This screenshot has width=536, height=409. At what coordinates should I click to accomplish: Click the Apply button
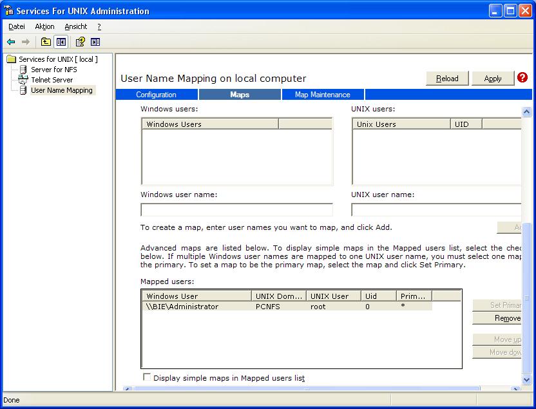pyautogui.click(x=493, y=79)
